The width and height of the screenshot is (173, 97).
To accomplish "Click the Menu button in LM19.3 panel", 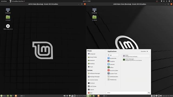I will click(3, 96).
